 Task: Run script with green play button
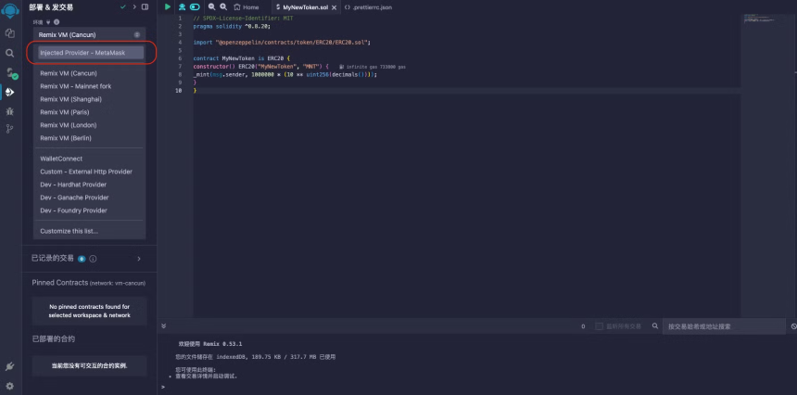pyautogui.click(x=168, y=7)
